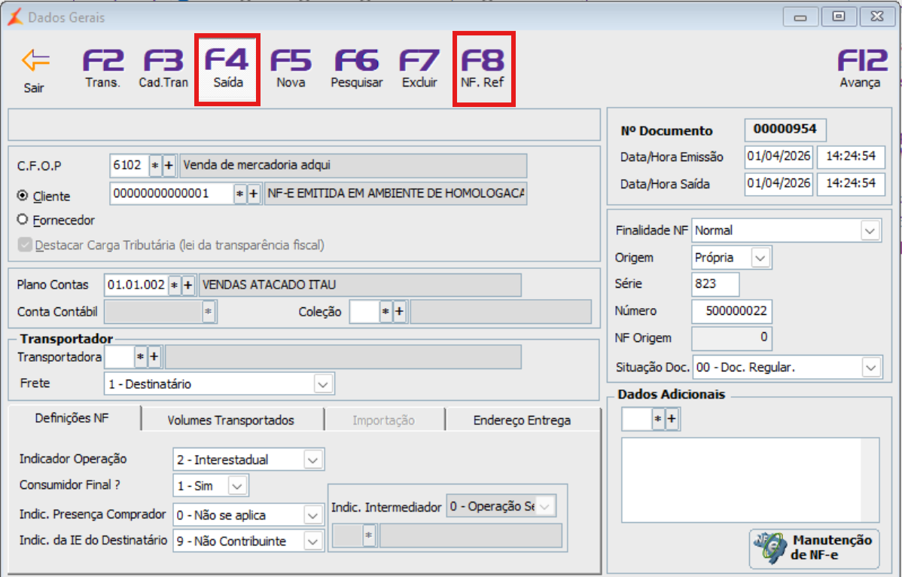Click asterisk lookup beside Conta Contábil
The width and height of the screenshot is (902, 577).
point(209,312)
